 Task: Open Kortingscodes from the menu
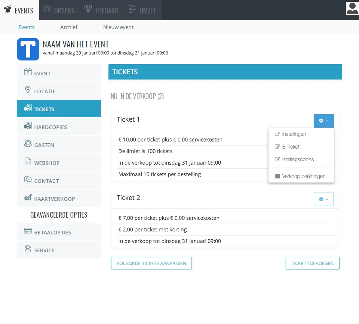coord(298,159)
